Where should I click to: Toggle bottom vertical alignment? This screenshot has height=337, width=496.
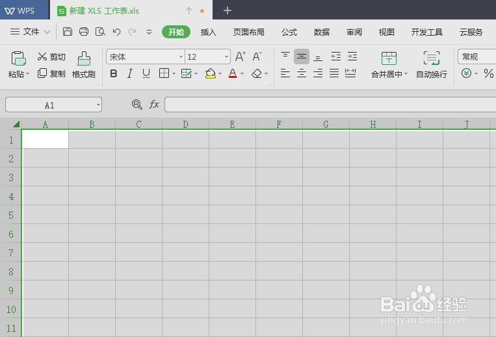pos(318,58)
